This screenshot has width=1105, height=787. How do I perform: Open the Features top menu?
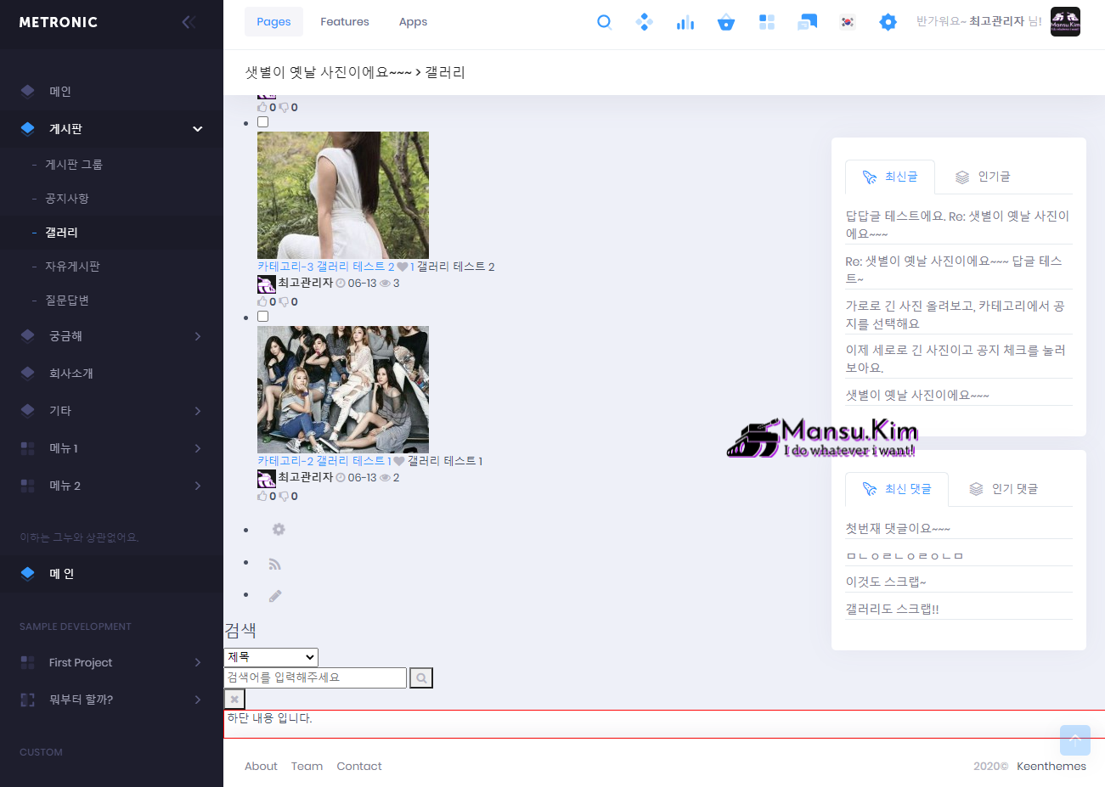point(344,22)
